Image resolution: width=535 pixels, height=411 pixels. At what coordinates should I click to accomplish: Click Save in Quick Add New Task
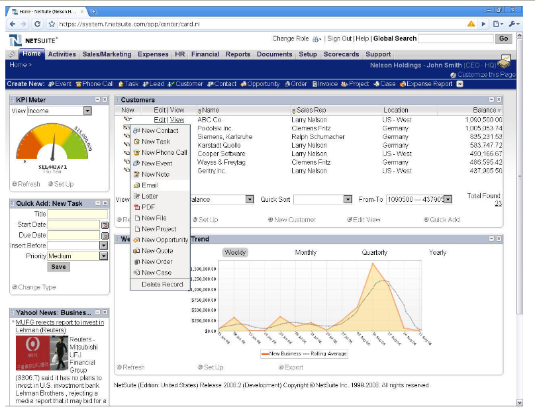58,267
